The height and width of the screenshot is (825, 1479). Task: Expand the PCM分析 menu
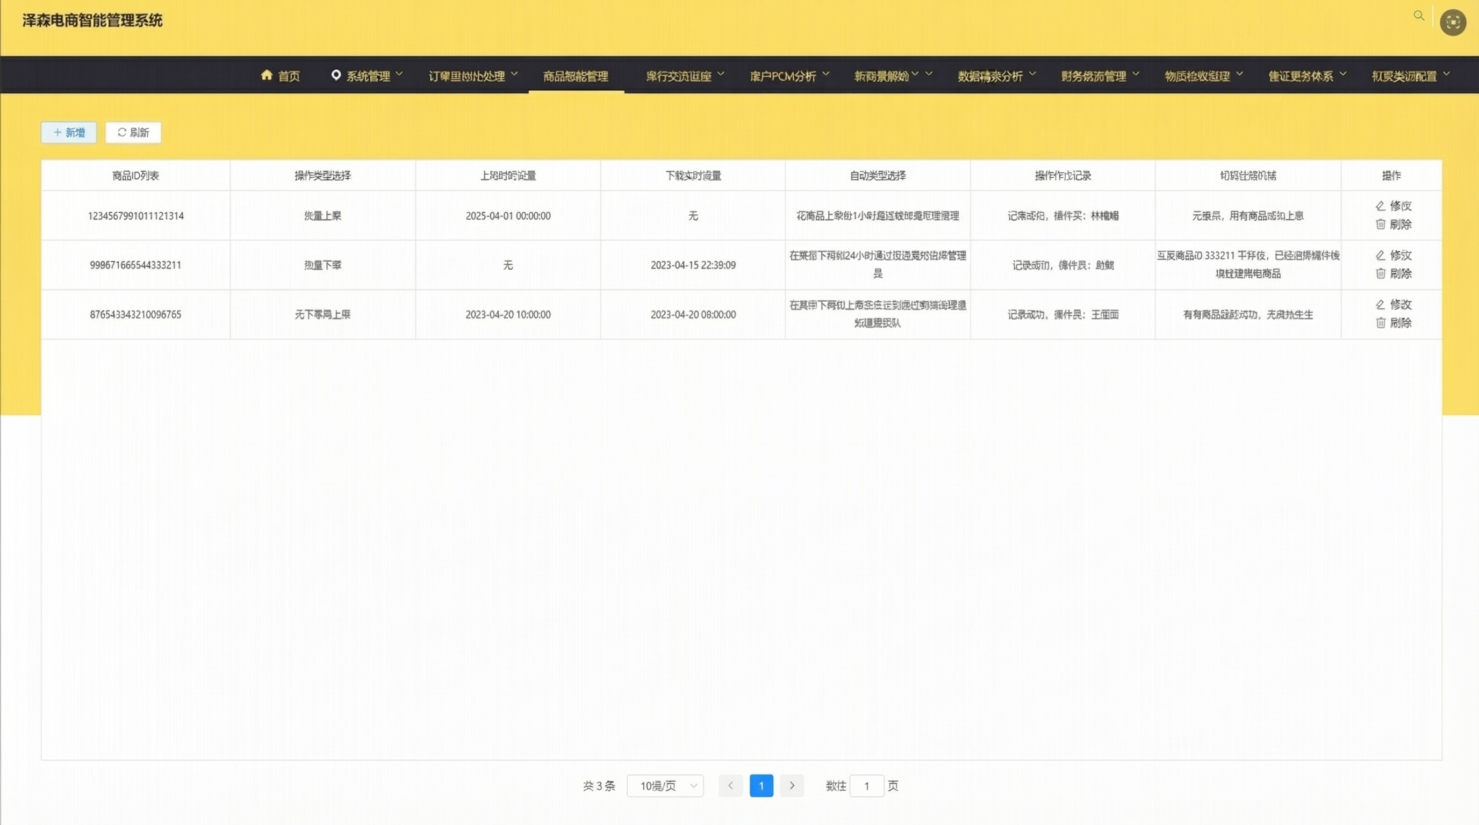tap(789, 76)
